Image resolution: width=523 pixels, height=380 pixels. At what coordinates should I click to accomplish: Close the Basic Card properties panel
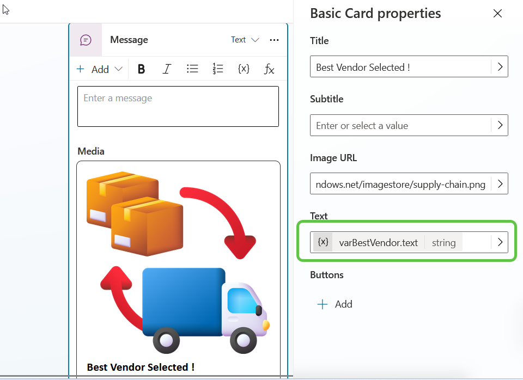point(497,13)
